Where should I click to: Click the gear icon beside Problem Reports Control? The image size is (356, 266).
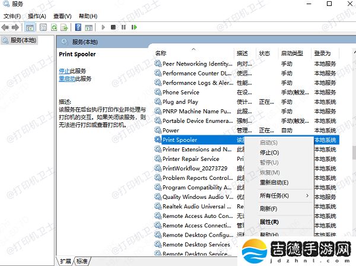[x=158, y=178]
